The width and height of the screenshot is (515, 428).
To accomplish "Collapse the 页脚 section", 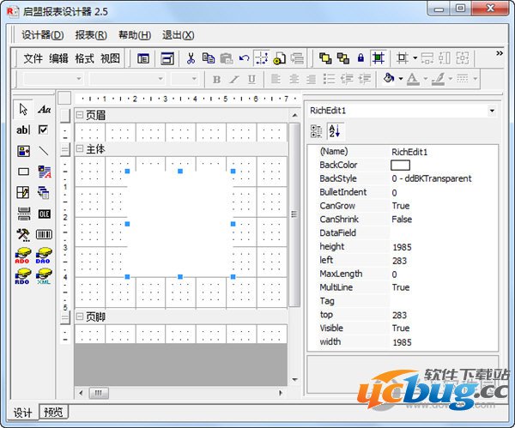I will coord(80,316).
